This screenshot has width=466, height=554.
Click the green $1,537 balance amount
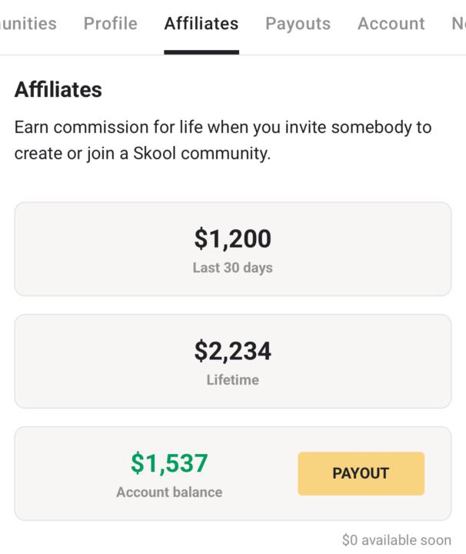coord(169,463)
